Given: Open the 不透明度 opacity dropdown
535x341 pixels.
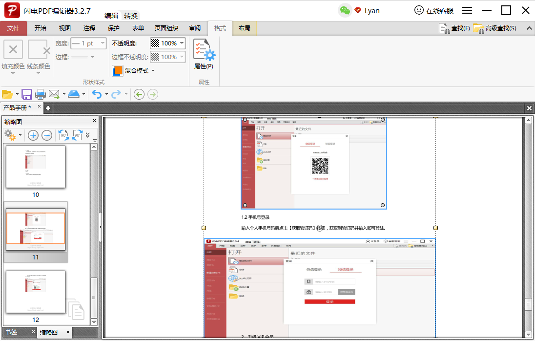Looking at the screenshot, I should click(181, 43).
